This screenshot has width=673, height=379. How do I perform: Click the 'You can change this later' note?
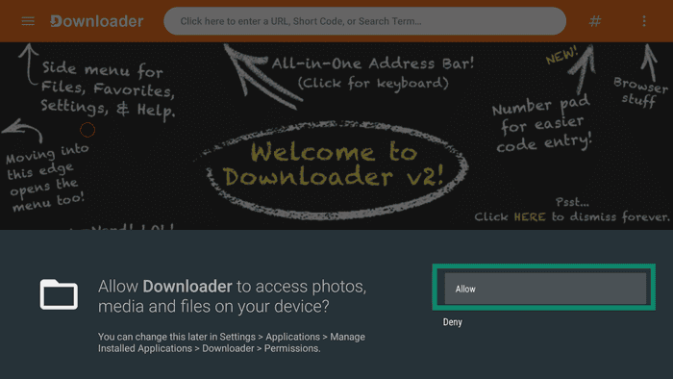coord(232,342)
